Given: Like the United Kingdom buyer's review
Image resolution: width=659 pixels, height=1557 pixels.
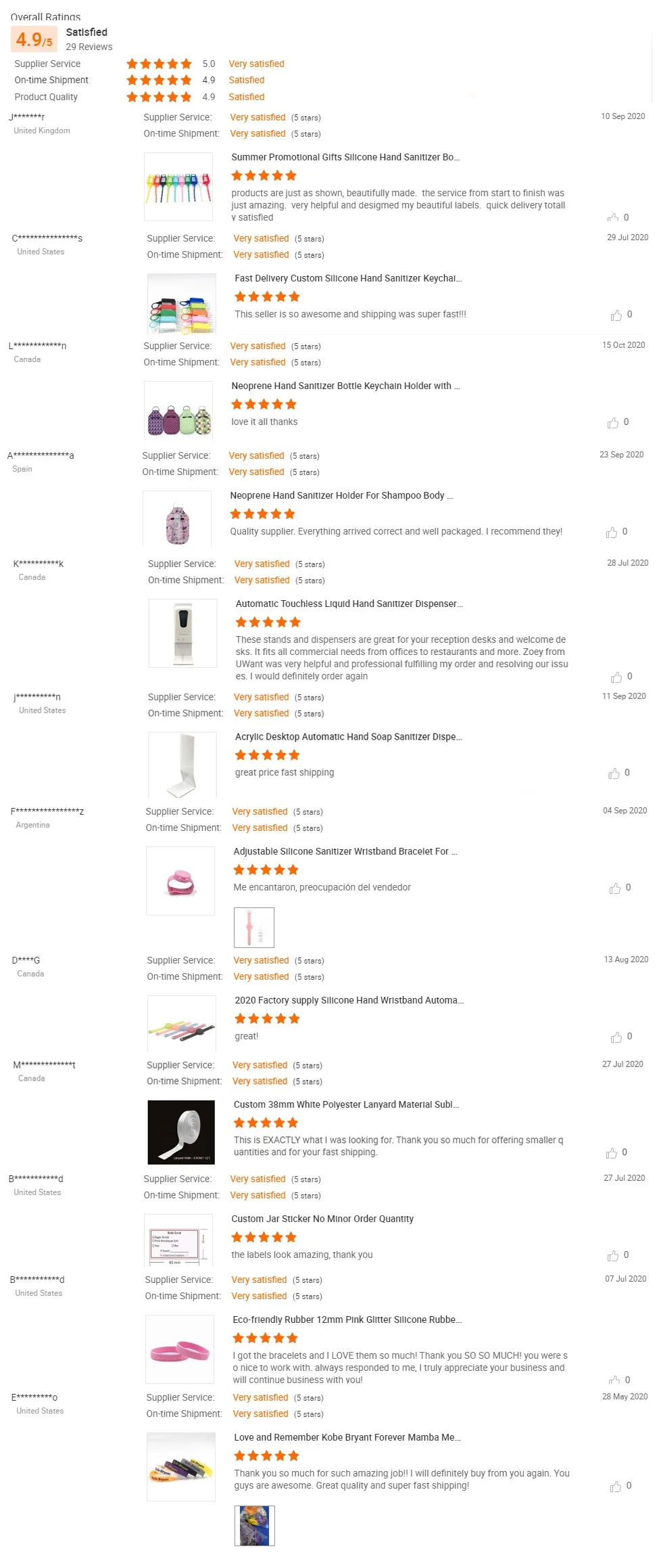Looking at the screenshot, I should coord(613,217).
